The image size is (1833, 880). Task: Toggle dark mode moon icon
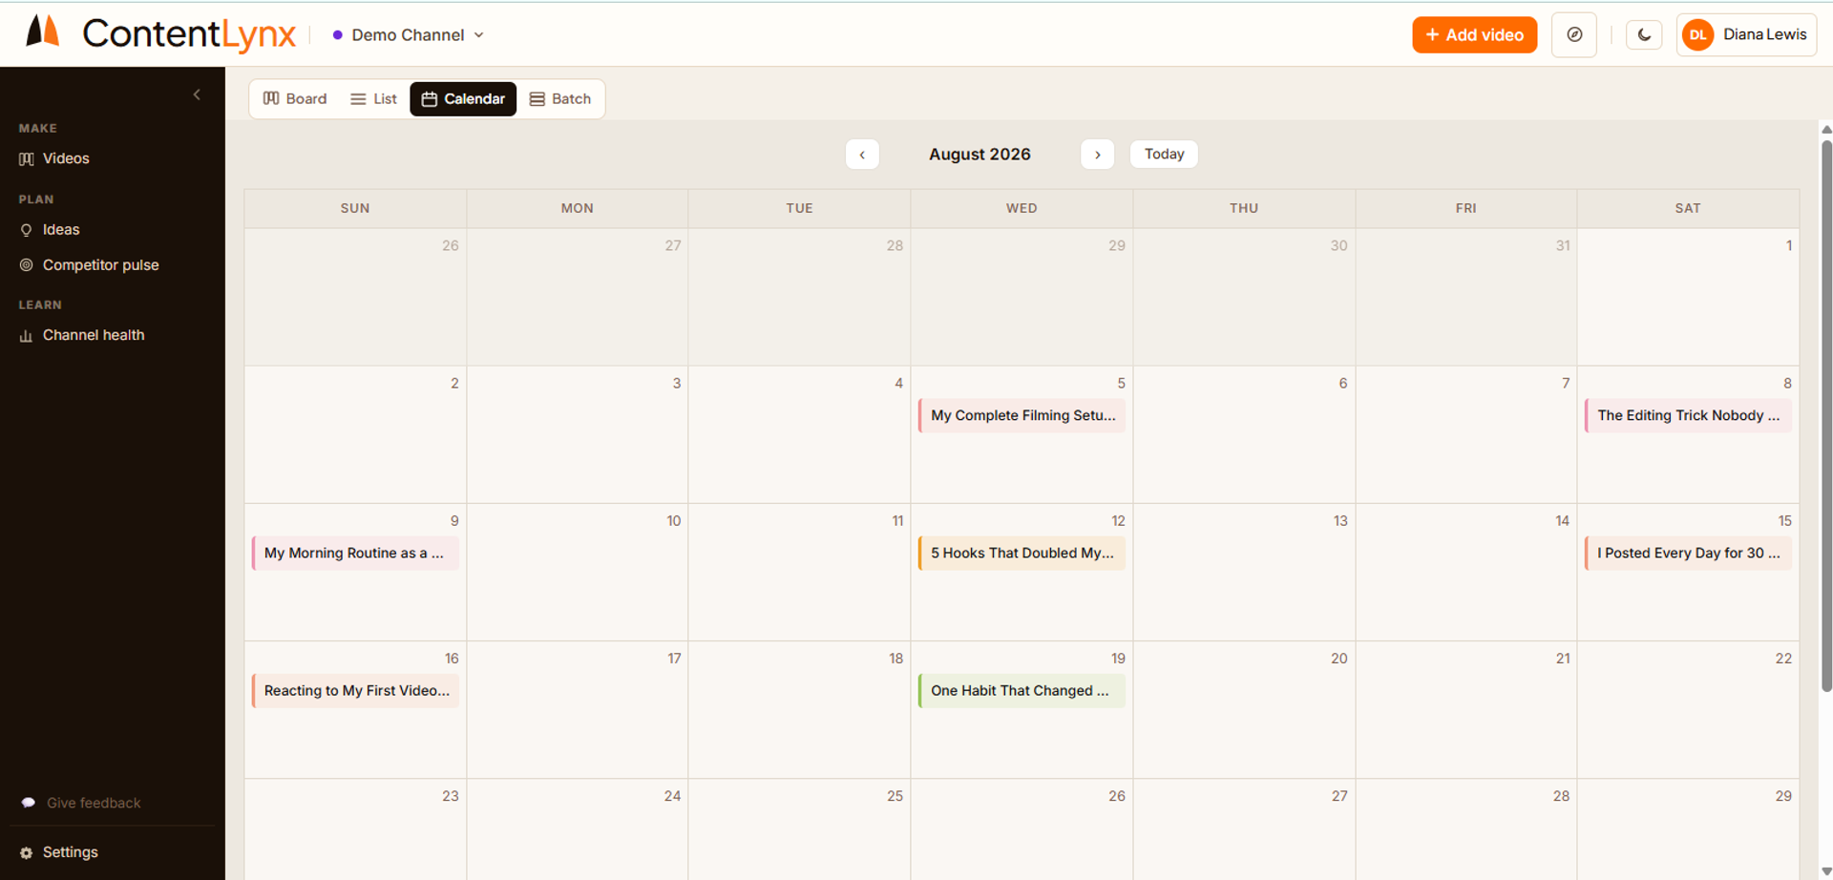tap(1644, 35)
